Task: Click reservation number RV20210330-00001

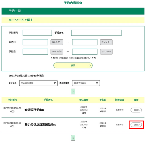Action: pyautogui.click(x=12, y=125)
